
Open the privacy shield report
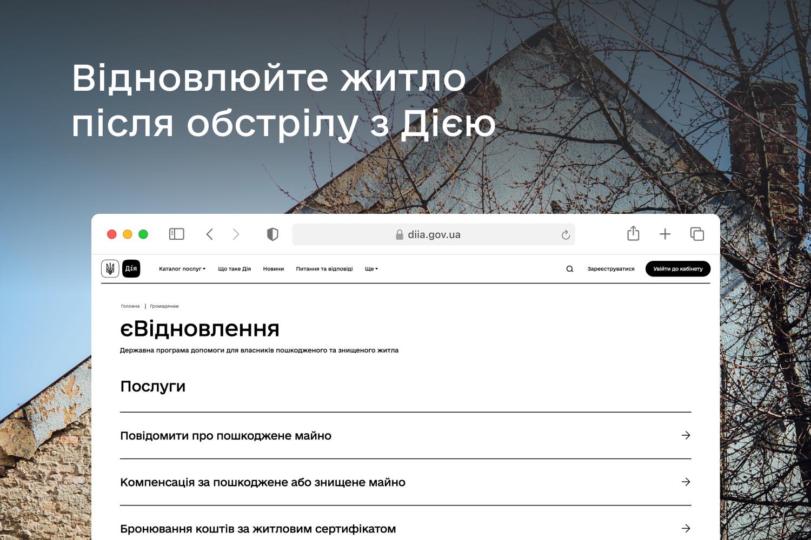[272, 234]
